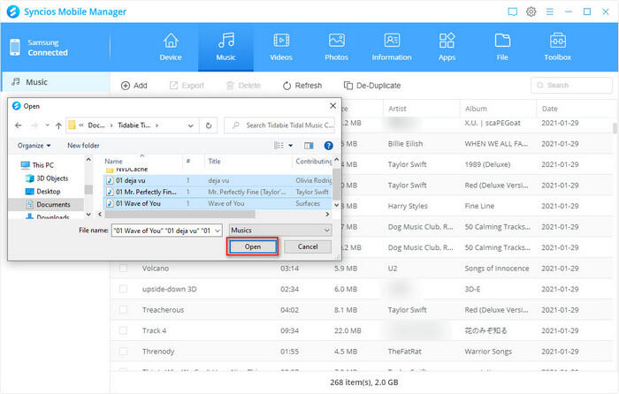
Task: Expand the view options dropdown arrow
Action: point(291,146)
